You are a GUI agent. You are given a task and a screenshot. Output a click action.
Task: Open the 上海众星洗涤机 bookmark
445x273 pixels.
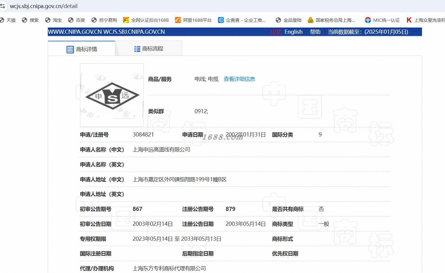tap(426, 20)
